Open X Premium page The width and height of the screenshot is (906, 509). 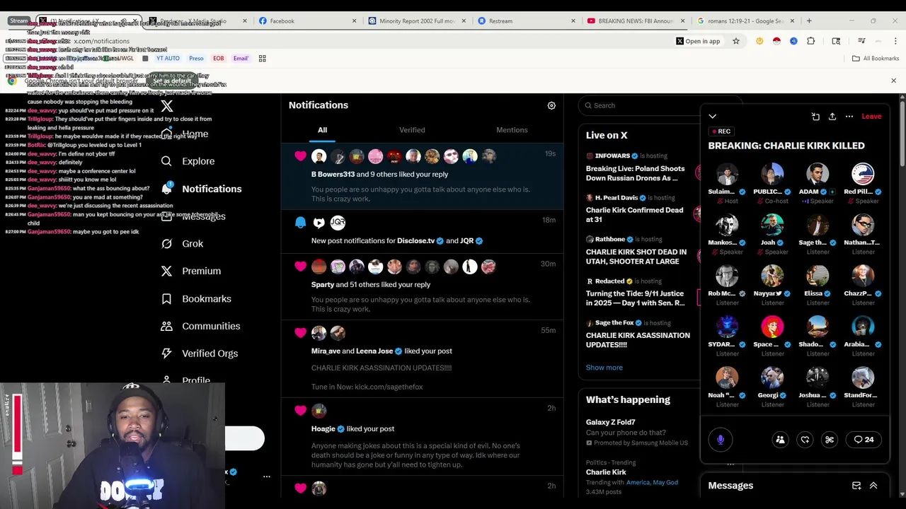(x=190, y=271)
